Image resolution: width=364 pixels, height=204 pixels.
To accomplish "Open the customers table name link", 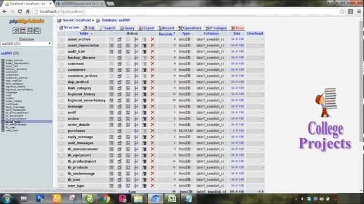I will 77,70.
